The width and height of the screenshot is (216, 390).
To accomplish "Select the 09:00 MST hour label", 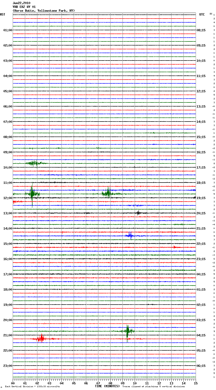I will [8, 152].
